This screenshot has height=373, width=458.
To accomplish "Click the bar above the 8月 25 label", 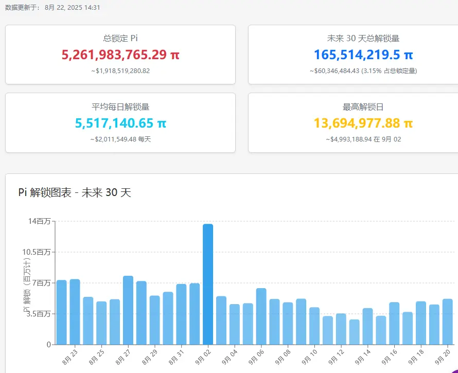I will click(101, 323).
